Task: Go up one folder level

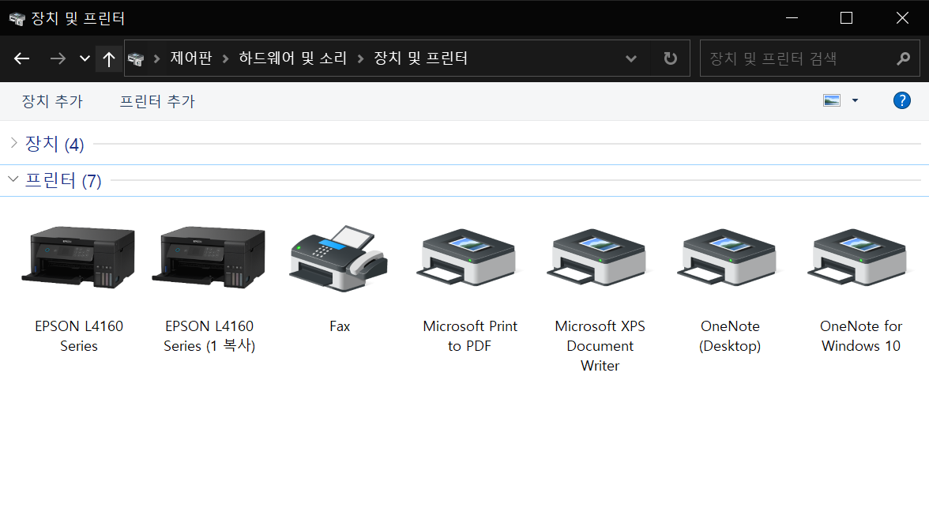Action: pyautogui.click(x=108, y=58)
